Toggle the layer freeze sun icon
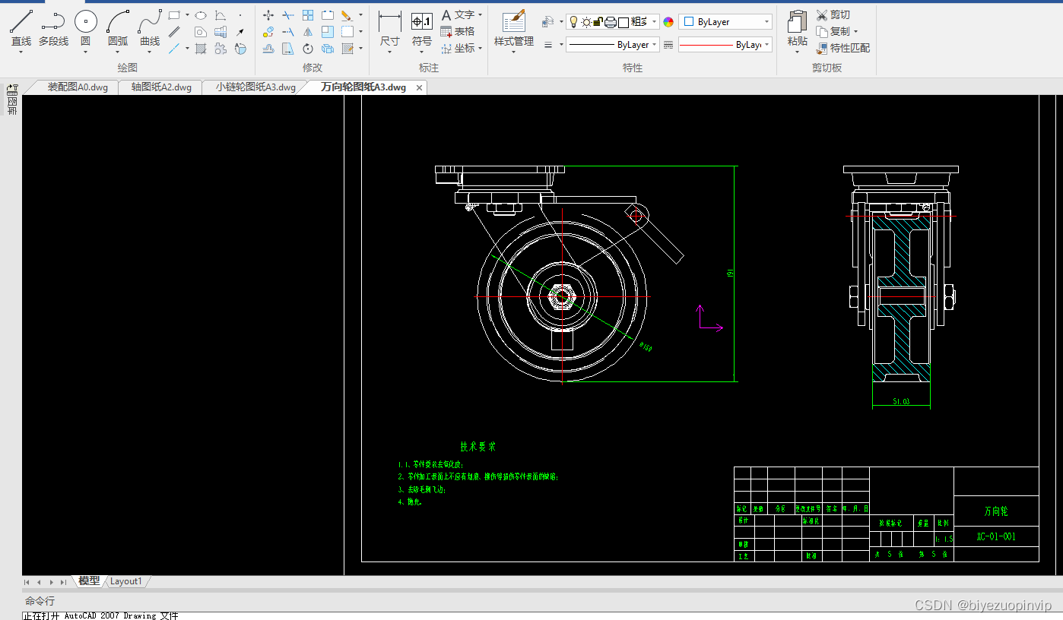This screenshot has height=620, width=1063. click(x=586, y=22)
